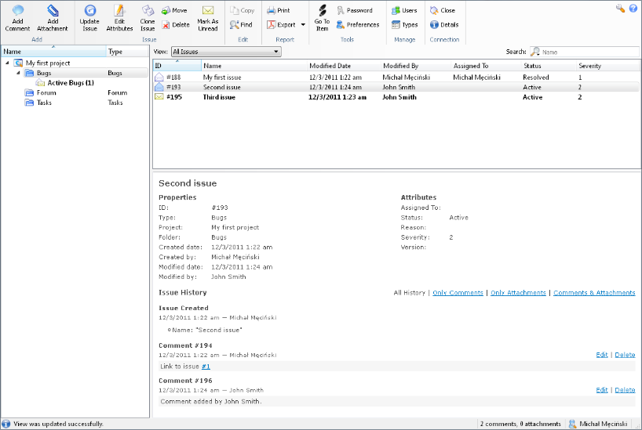Open the Types management
This screenshot has height=430, width=642.
(x=404, y=25)
